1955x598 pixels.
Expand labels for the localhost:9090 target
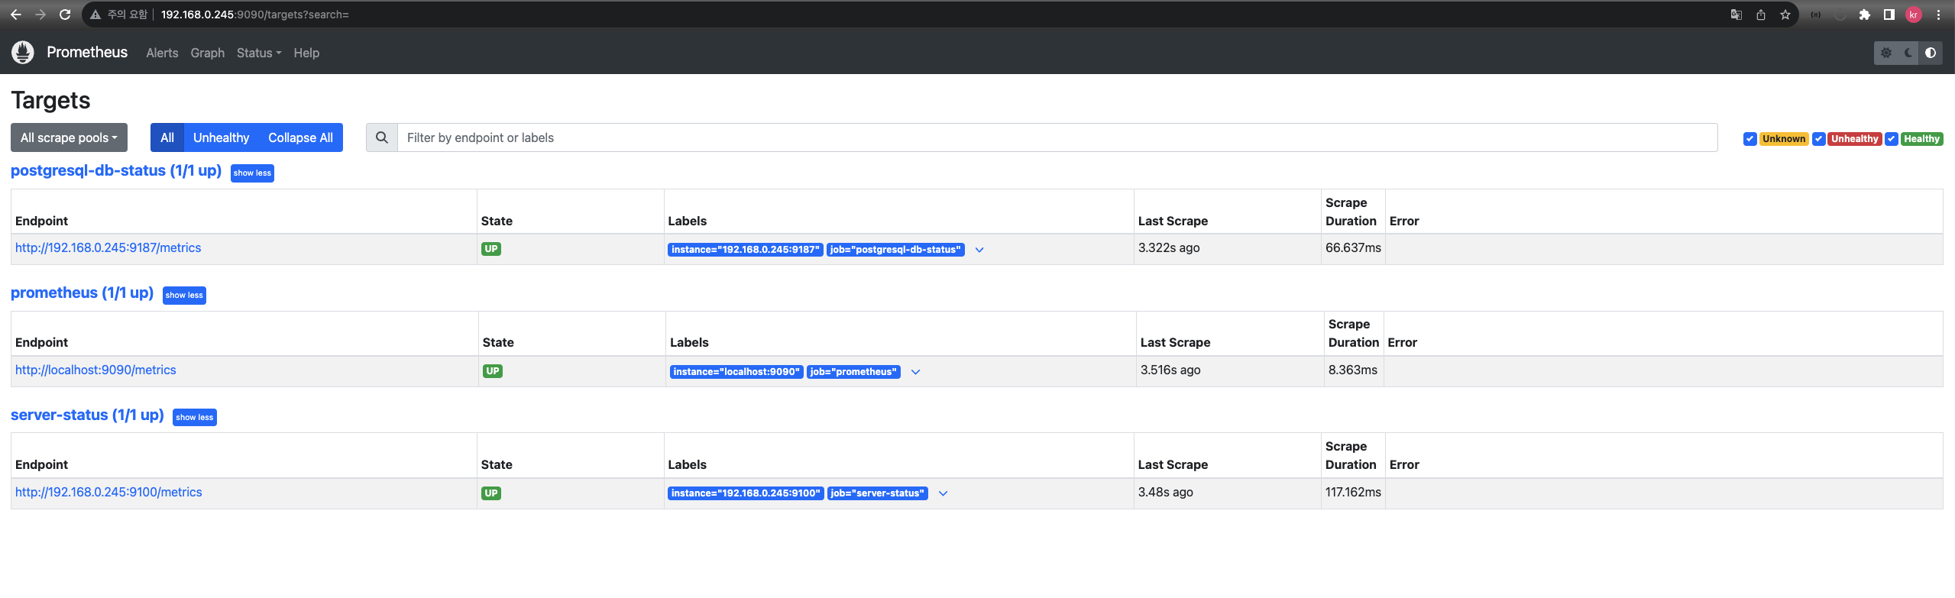coord(915,372)
